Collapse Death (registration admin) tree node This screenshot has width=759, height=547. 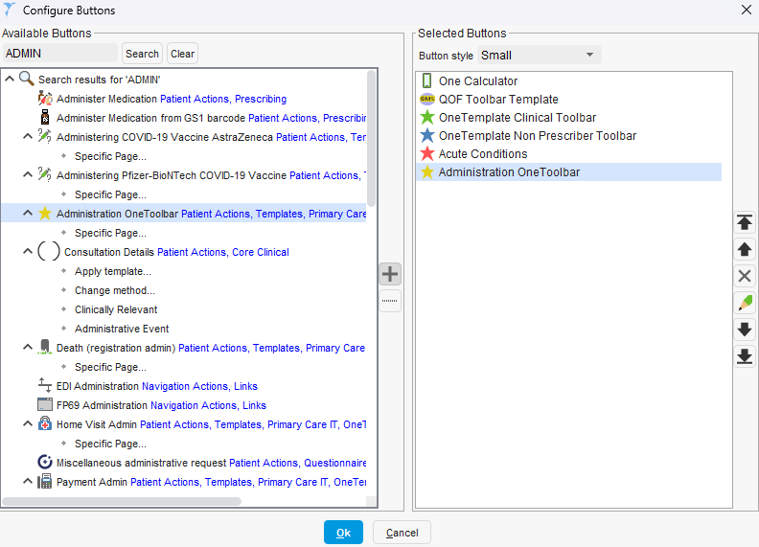28,347
